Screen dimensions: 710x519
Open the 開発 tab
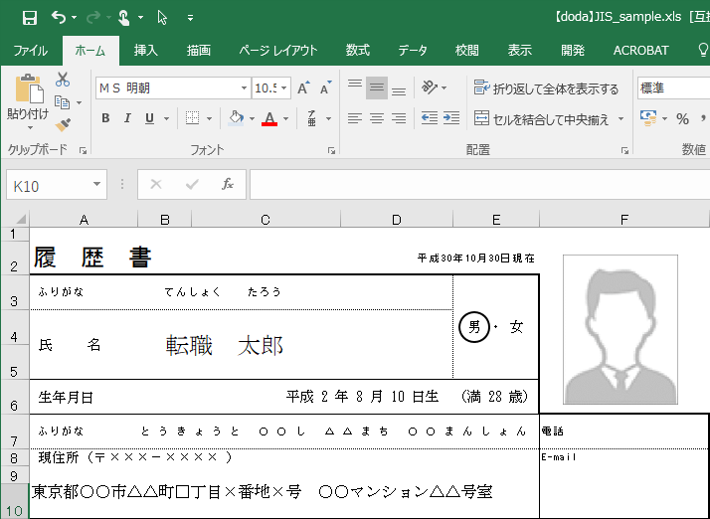(x=573, y=51)
